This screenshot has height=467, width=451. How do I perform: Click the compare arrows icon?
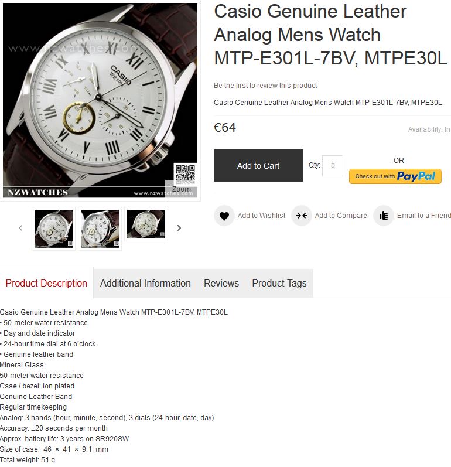coord(302,216)
